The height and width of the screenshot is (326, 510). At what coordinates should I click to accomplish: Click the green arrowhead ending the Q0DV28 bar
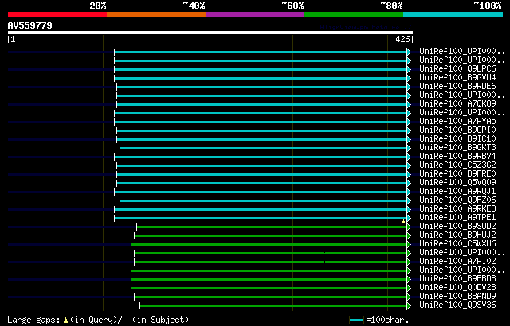(409, 289)
